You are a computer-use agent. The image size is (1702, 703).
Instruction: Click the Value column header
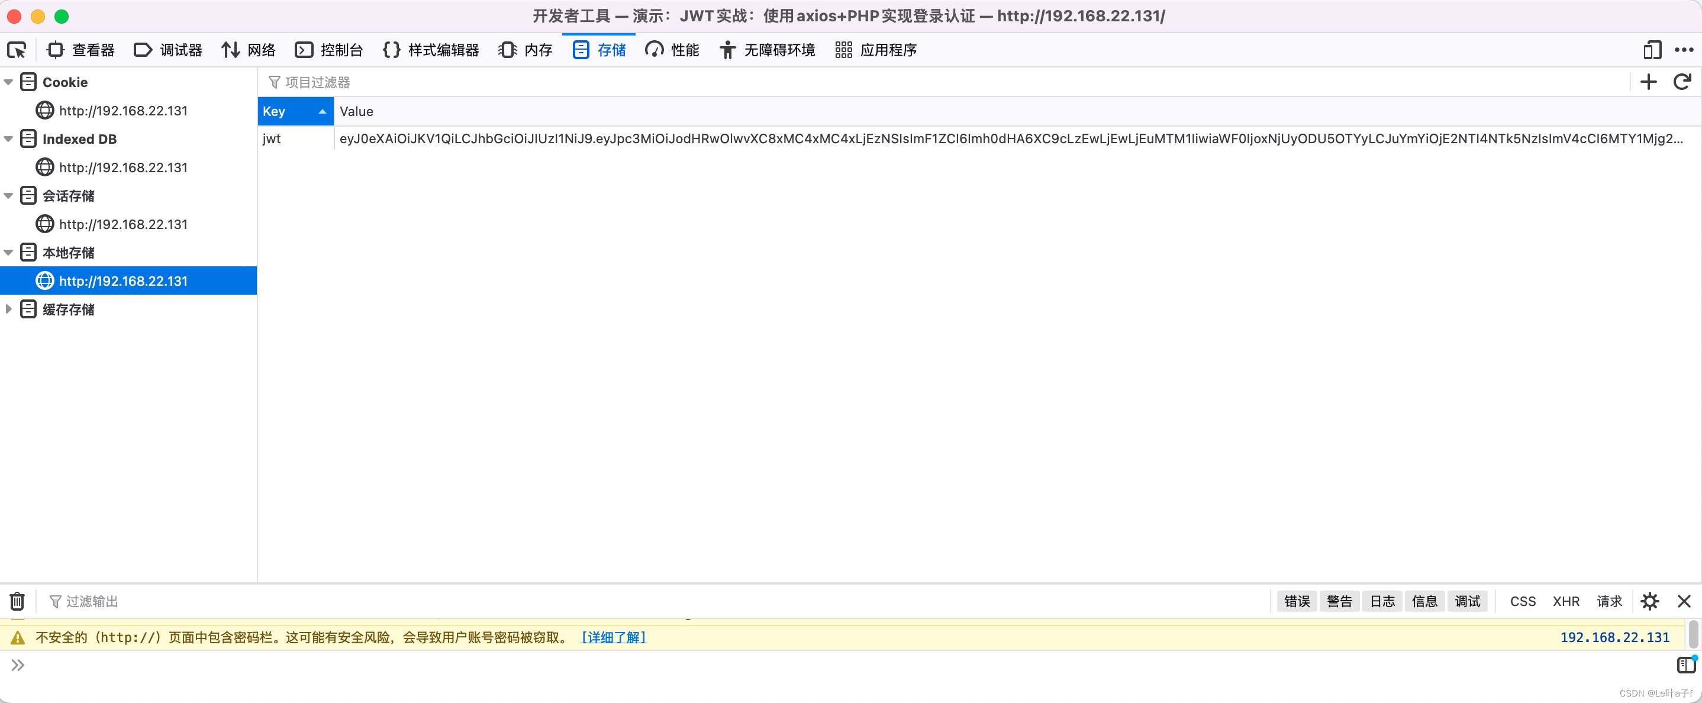(x=1017, y=112)
